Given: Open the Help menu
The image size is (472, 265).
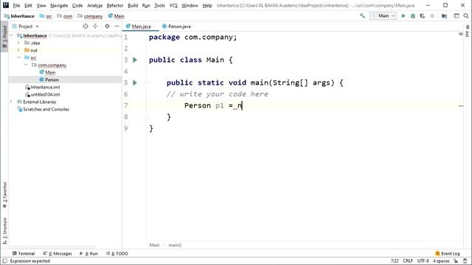Looking at the screenshot, I should [x=207, y=5].
